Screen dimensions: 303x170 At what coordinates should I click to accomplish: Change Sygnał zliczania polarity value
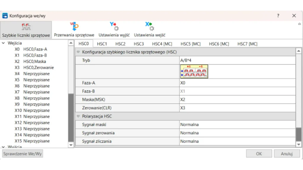pyautogui.click(x=237, y=141)
